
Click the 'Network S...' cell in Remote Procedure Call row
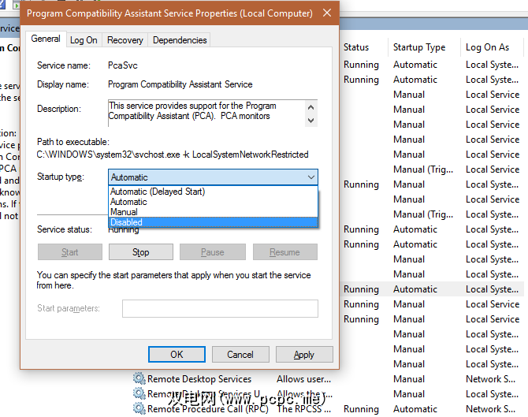click(490, 409)
